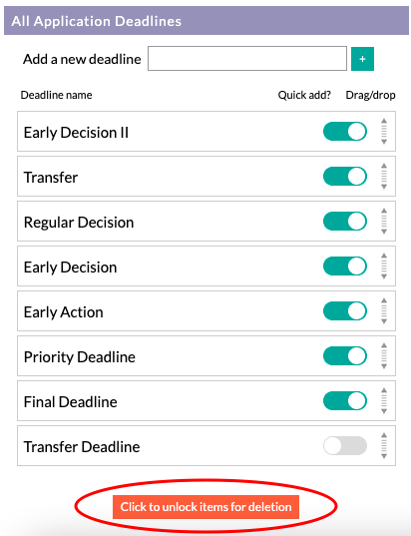
Task: Click the teal plus button to add deadline
Action: click(x=362, y=59)
